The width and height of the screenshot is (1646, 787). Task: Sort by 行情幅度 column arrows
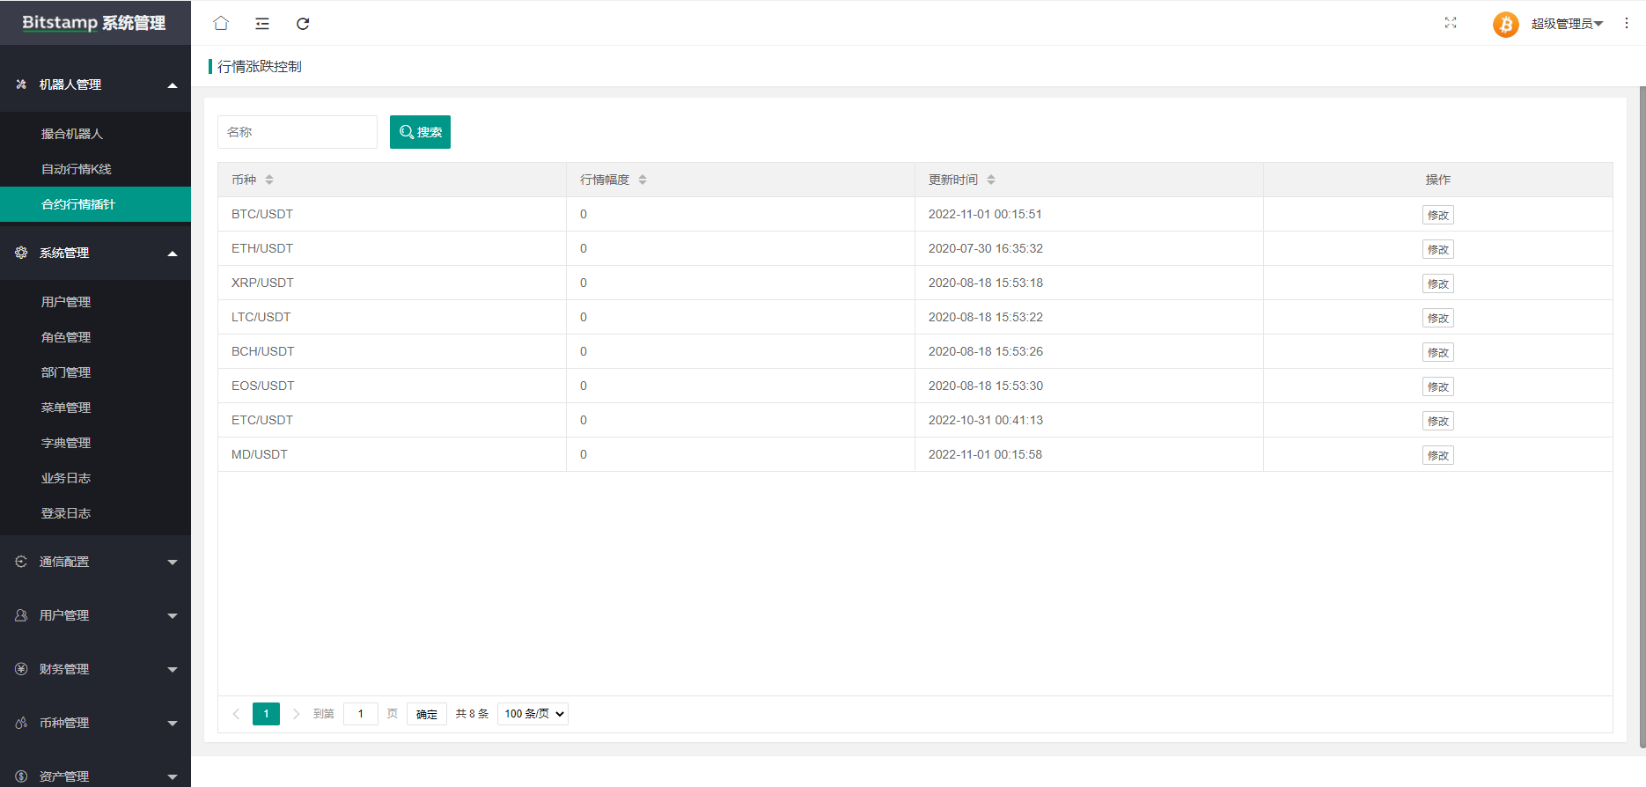click(643, 180)
